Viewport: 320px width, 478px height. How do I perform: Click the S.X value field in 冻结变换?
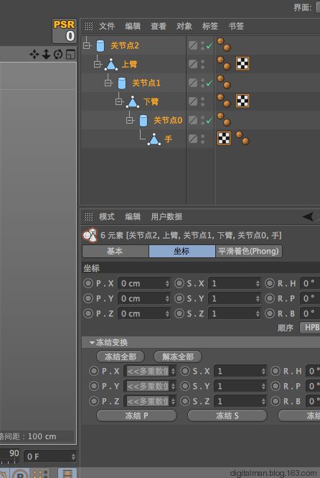pyautogui.click(x=240, y=371)
